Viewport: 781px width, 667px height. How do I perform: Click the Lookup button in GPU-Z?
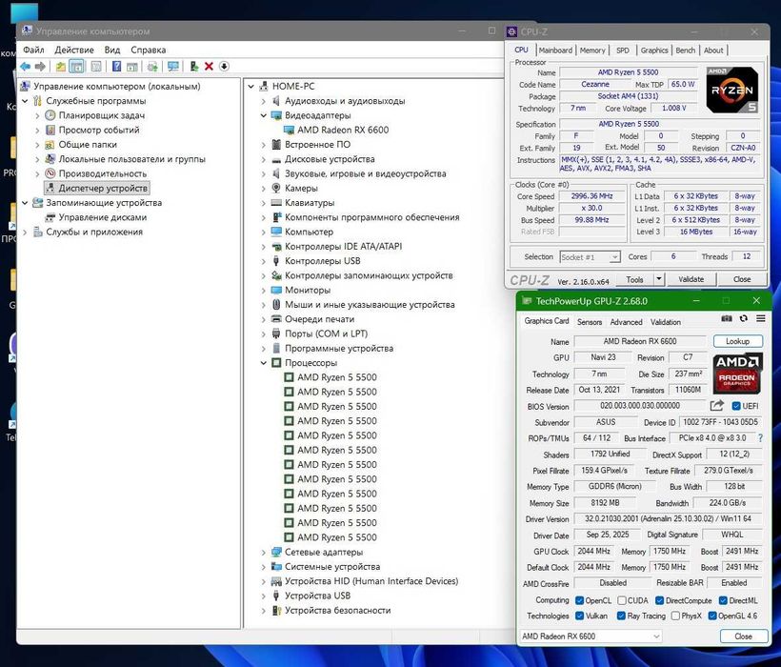pyautogui.click(x=737, y=341)
